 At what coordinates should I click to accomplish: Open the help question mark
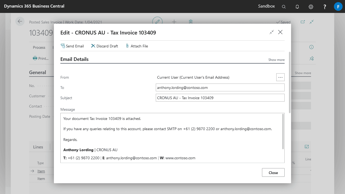pyautogui.click(x=325, y=7)
